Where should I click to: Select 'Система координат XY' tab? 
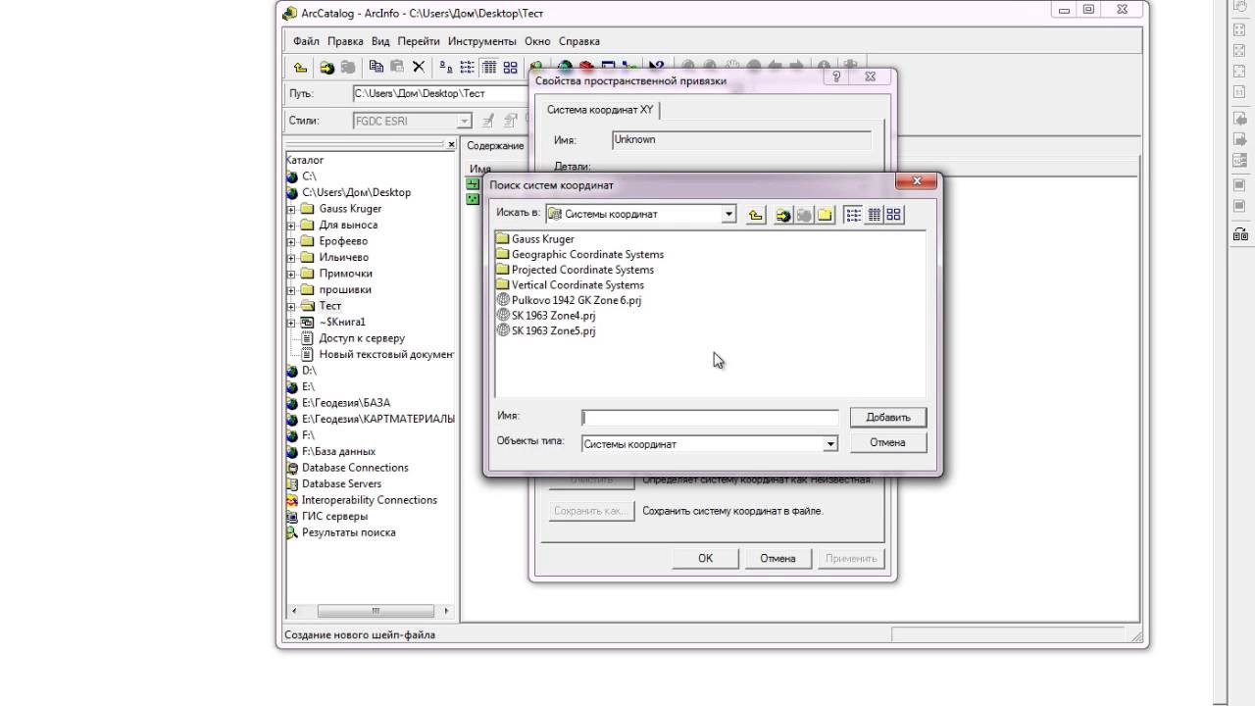pyautogui.click(x=600, y=110)
